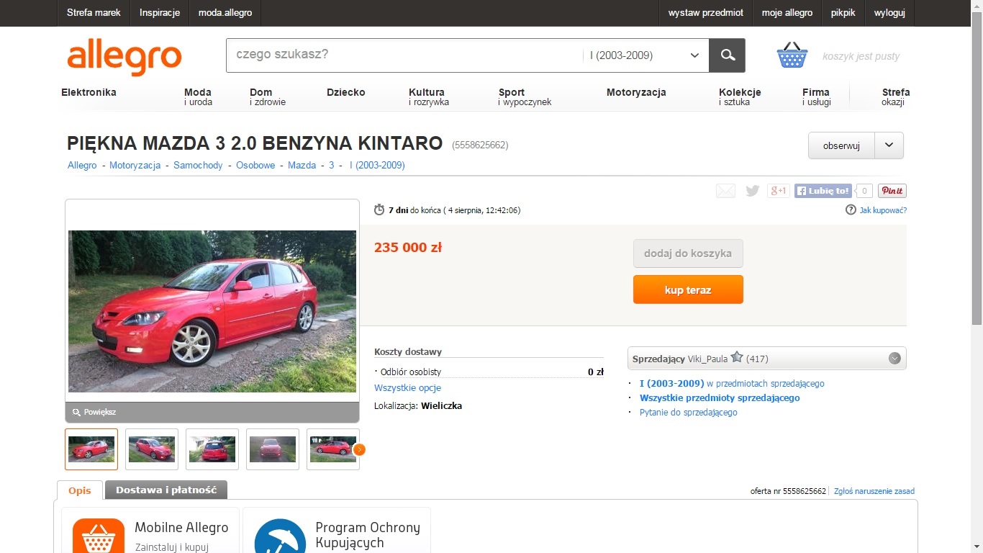The height and width of the screenshot is (553, 983).
Task: Click the czego szukasz search field
Action: coord(403,55)
